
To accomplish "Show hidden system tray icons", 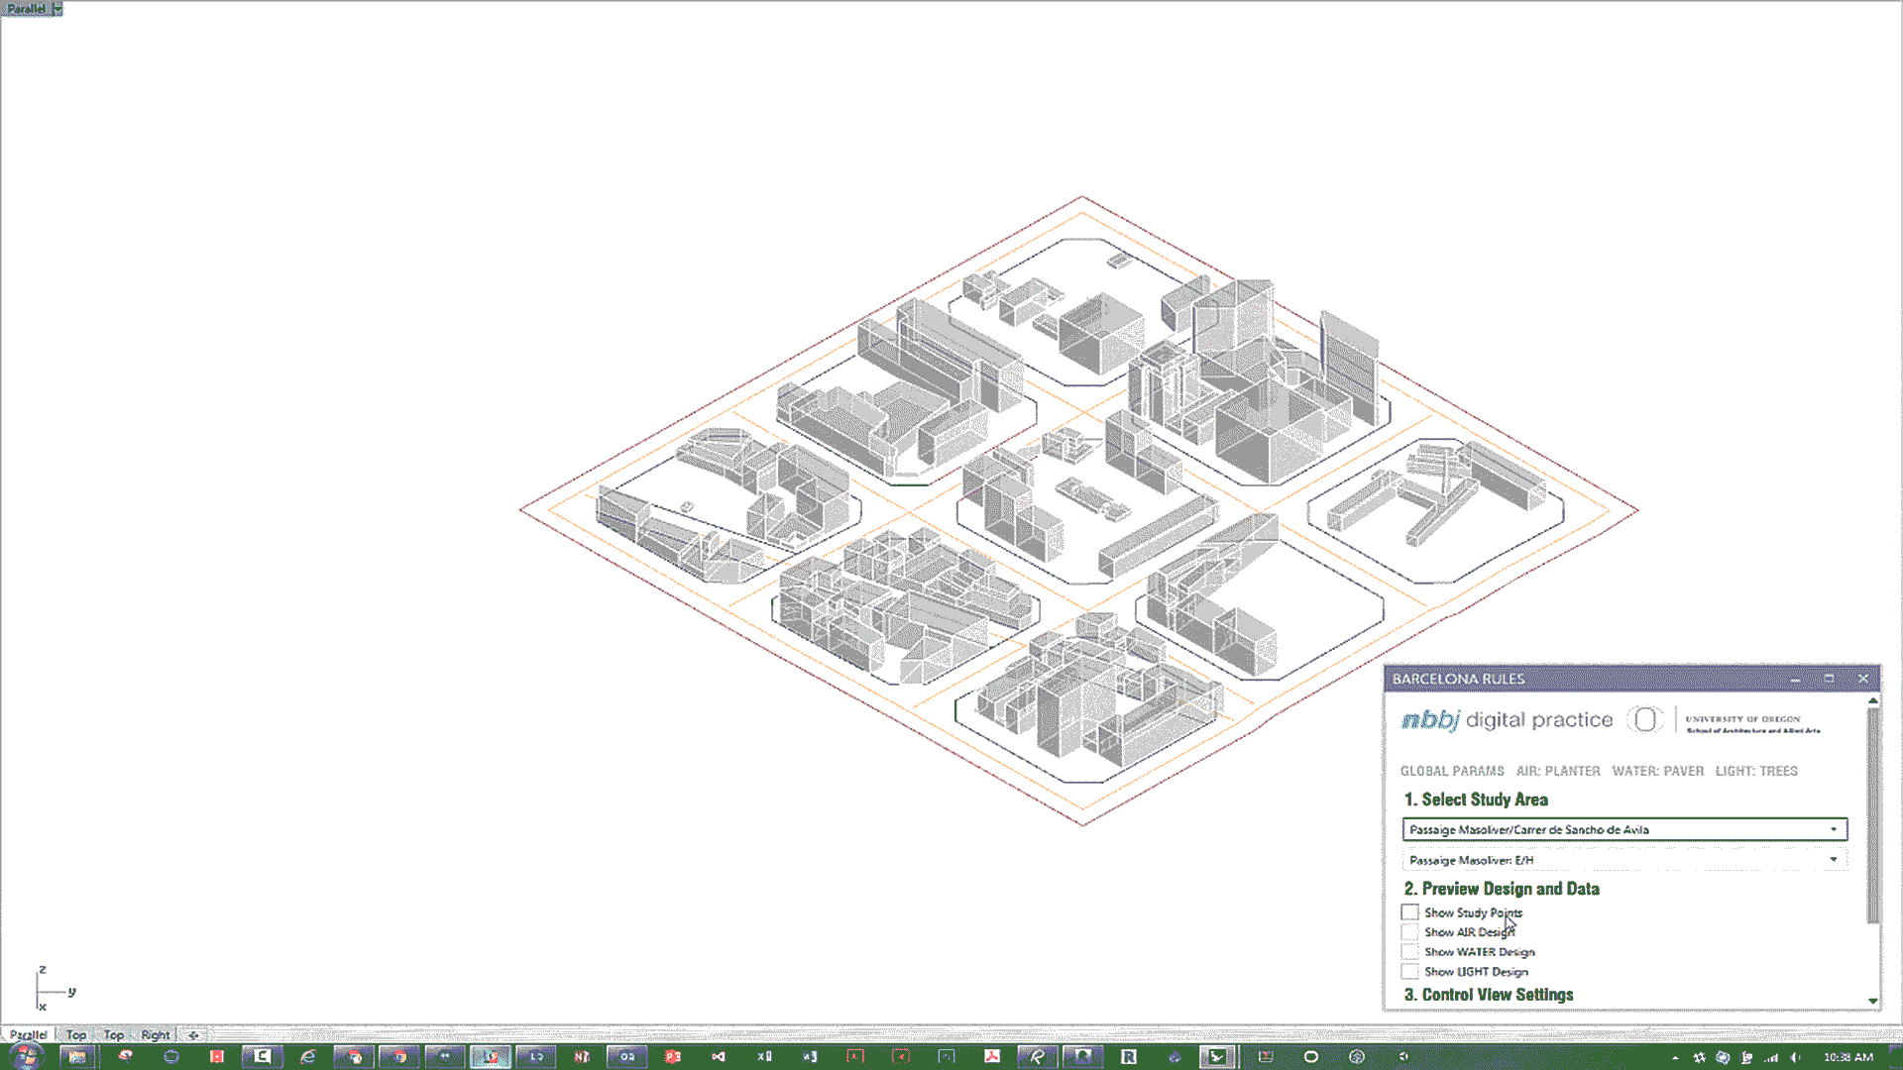I will point(1675,1057).
